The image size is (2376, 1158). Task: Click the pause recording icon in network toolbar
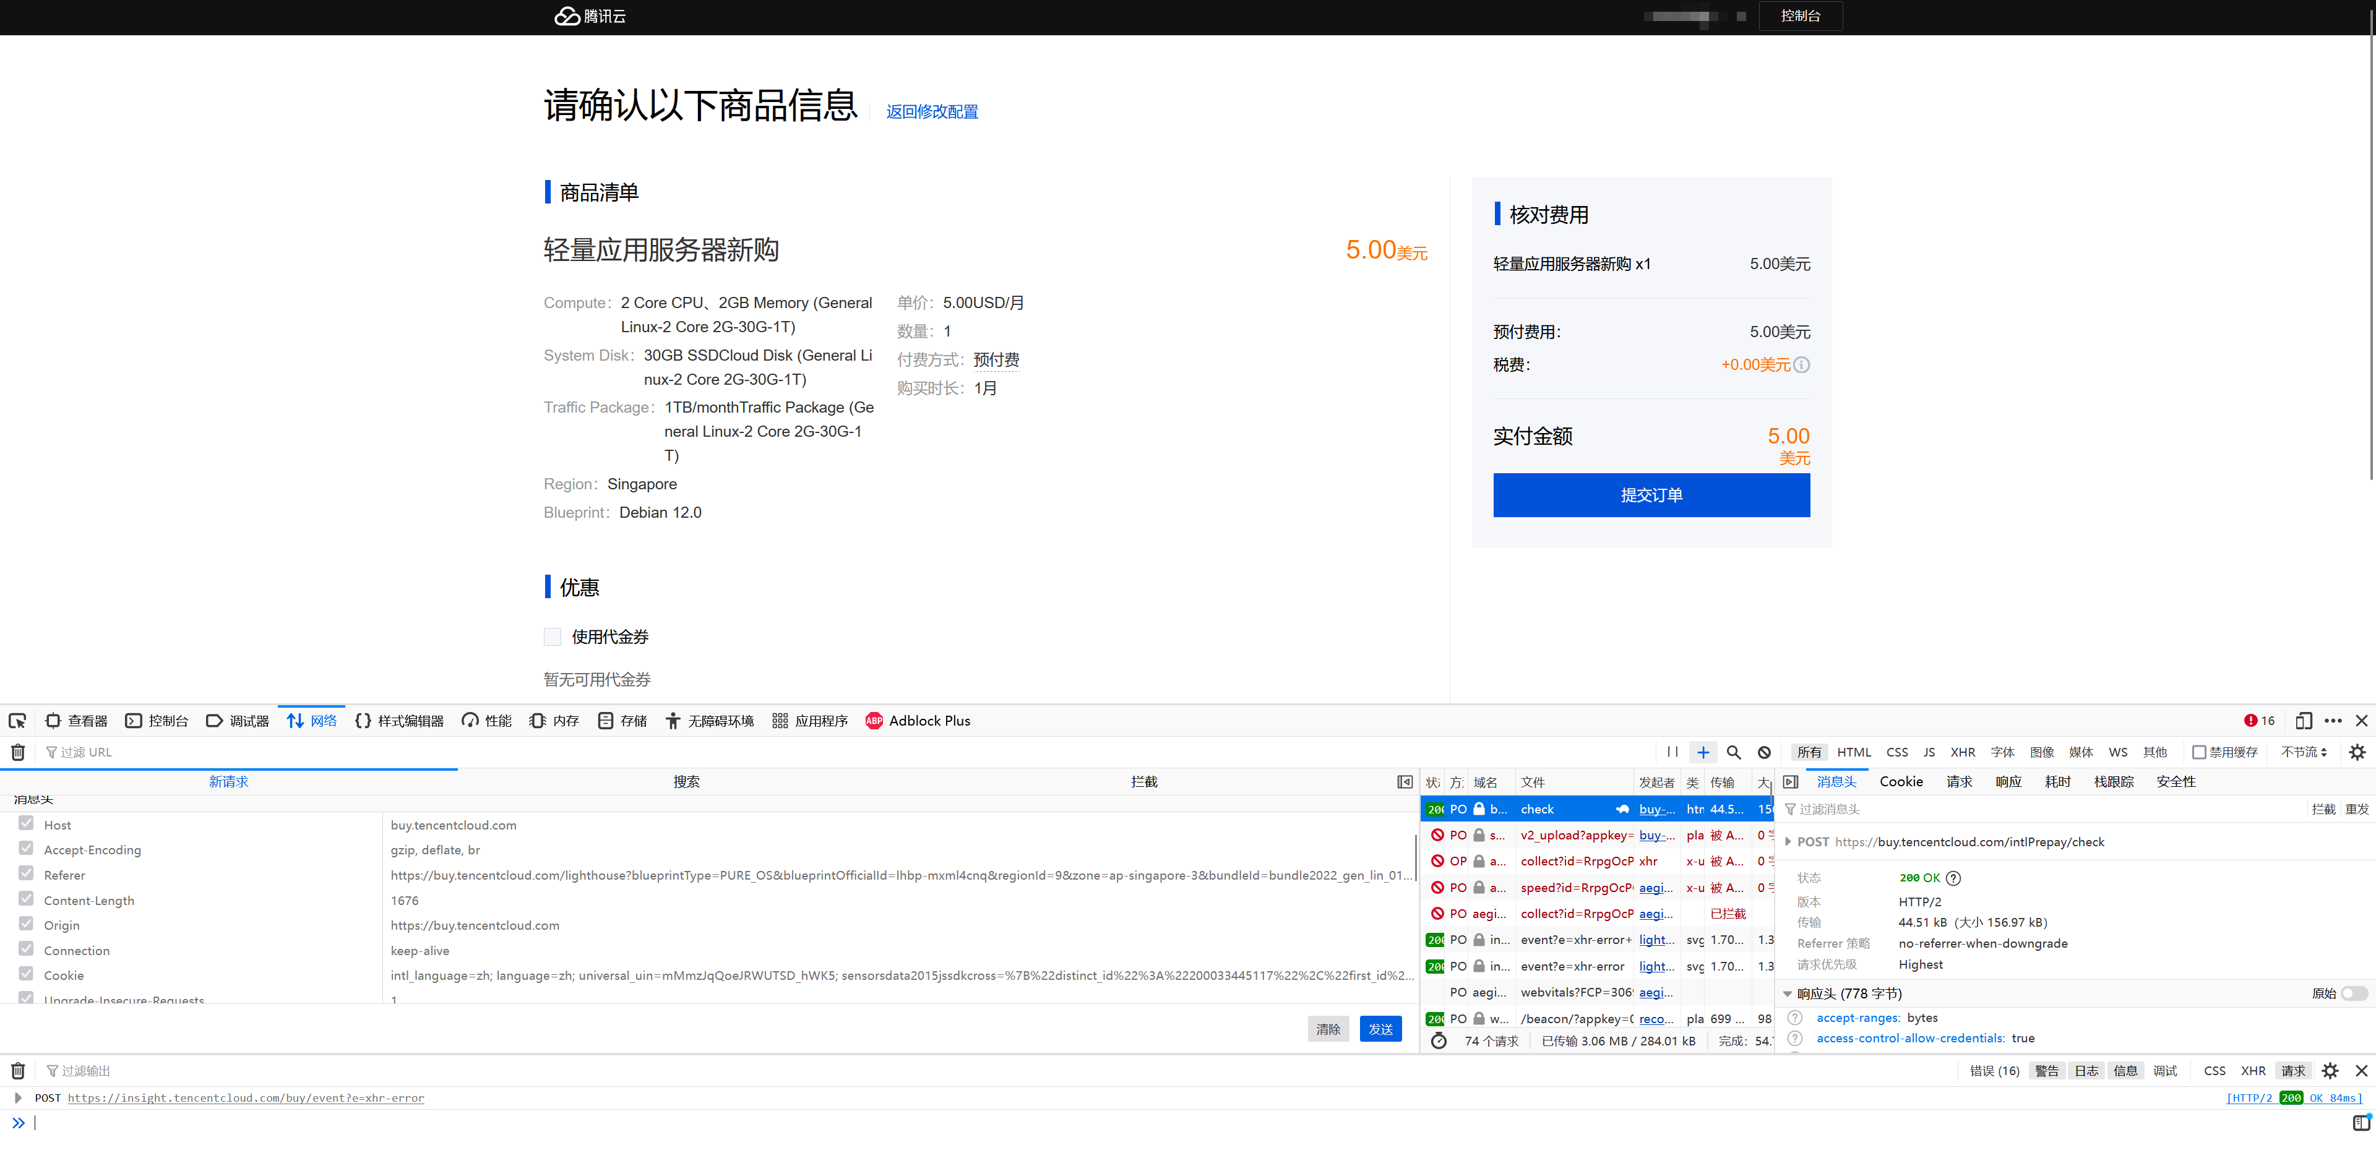[1672, 752]
